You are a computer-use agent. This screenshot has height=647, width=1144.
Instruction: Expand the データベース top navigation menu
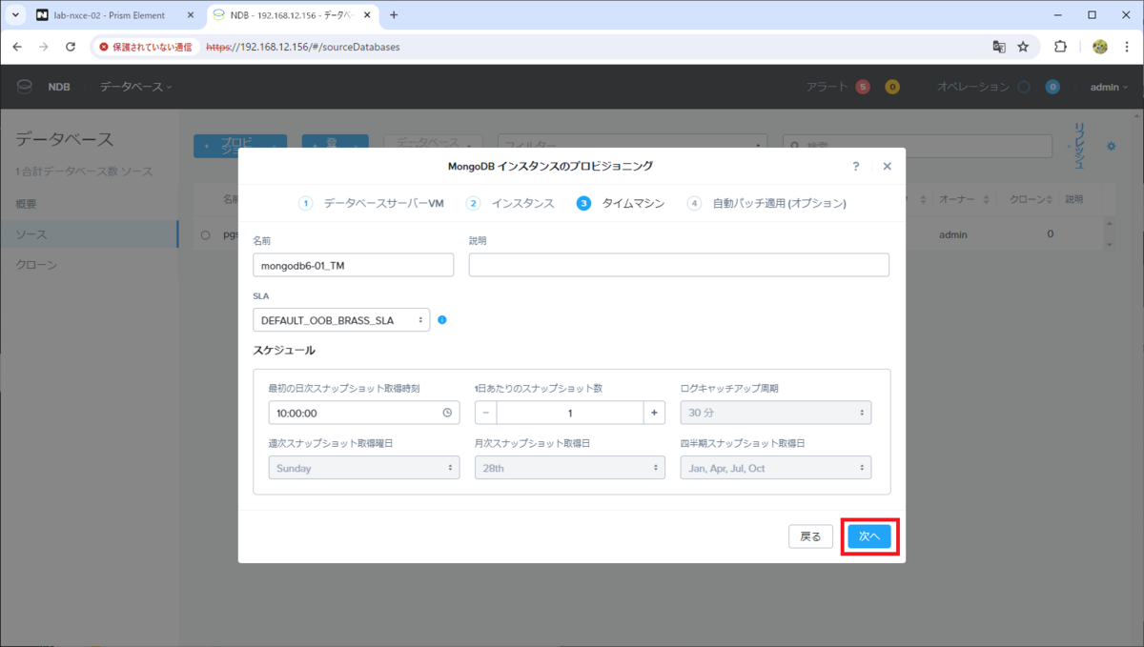click(136, 87)
